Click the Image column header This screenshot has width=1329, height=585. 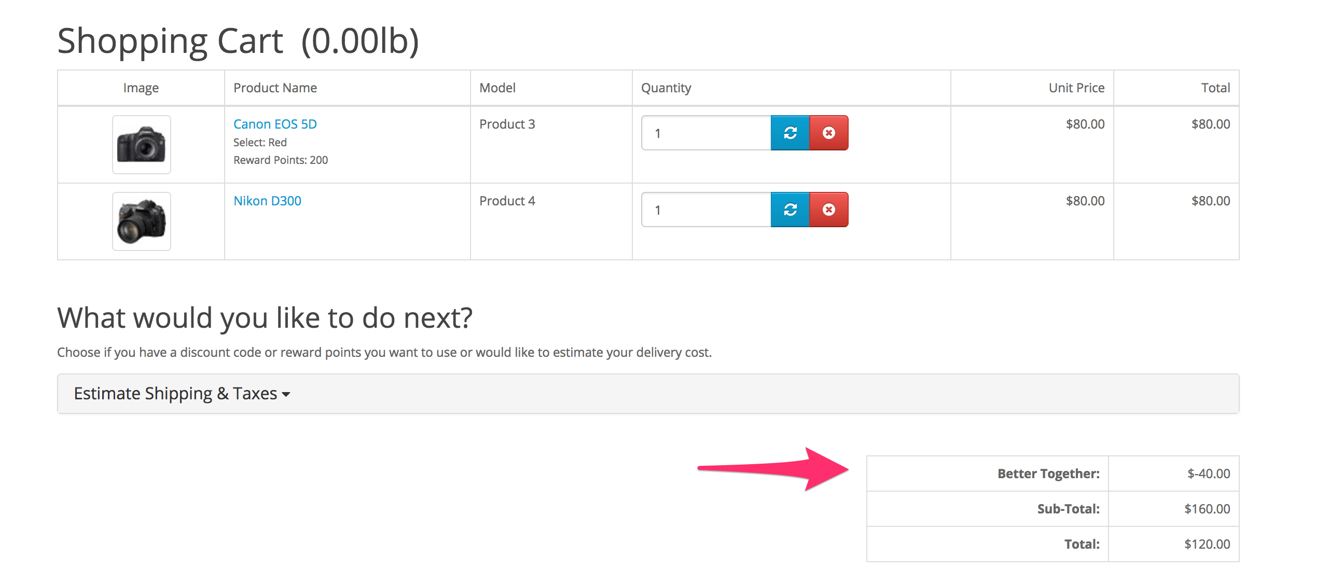point(141,88)
